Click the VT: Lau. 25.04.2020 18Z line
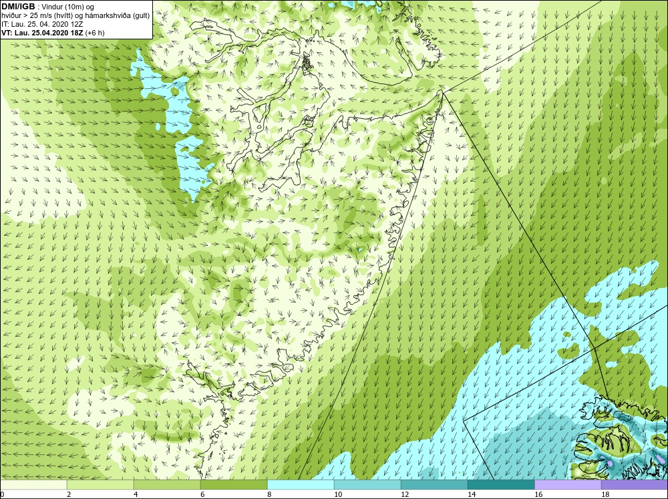 53,33
